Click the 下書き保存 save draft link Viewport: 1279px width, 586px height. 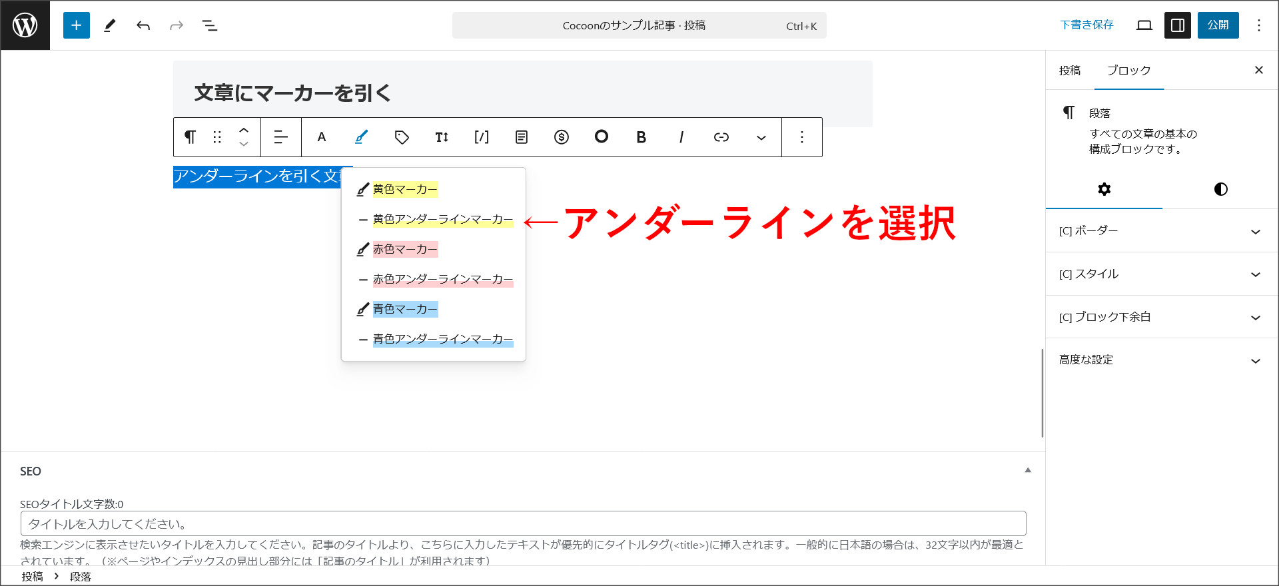(x=1086, y=25)
